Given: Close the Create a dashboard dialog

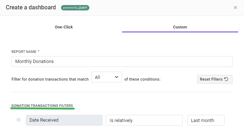Looking at the screenshot, I should pyautogui.click(x=235, y=8).
